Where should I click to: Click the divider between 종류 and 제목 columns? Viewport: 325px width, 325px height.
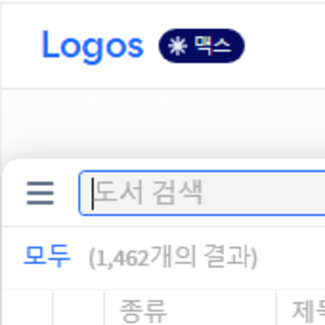point(276,308)
